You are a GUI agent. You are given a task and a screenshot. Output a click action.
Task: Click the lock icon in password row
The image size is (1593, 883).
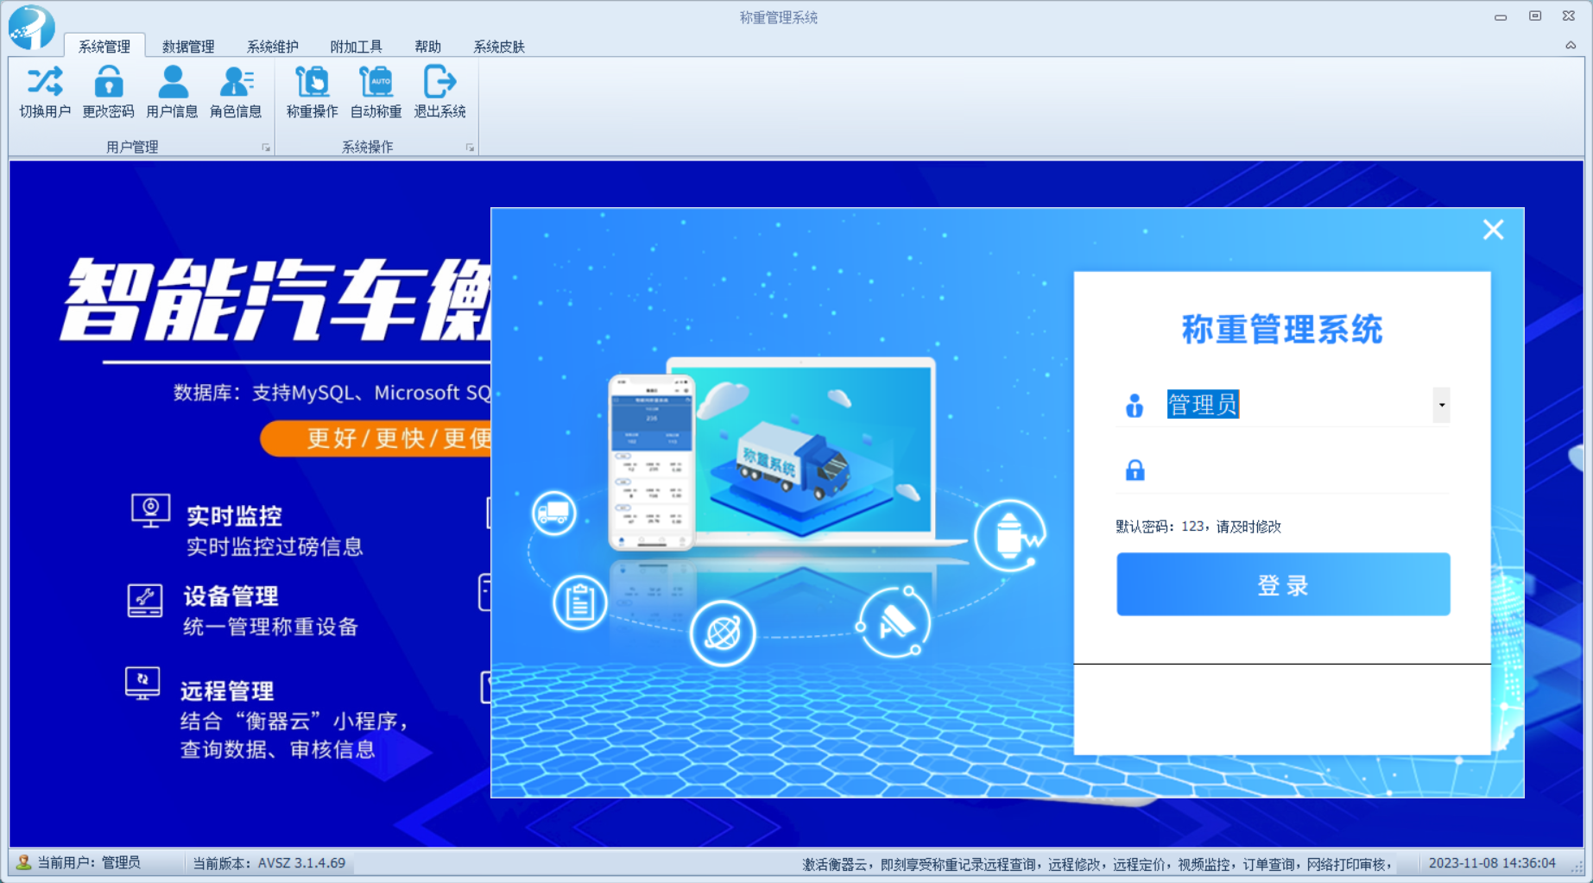[1135, 470]
